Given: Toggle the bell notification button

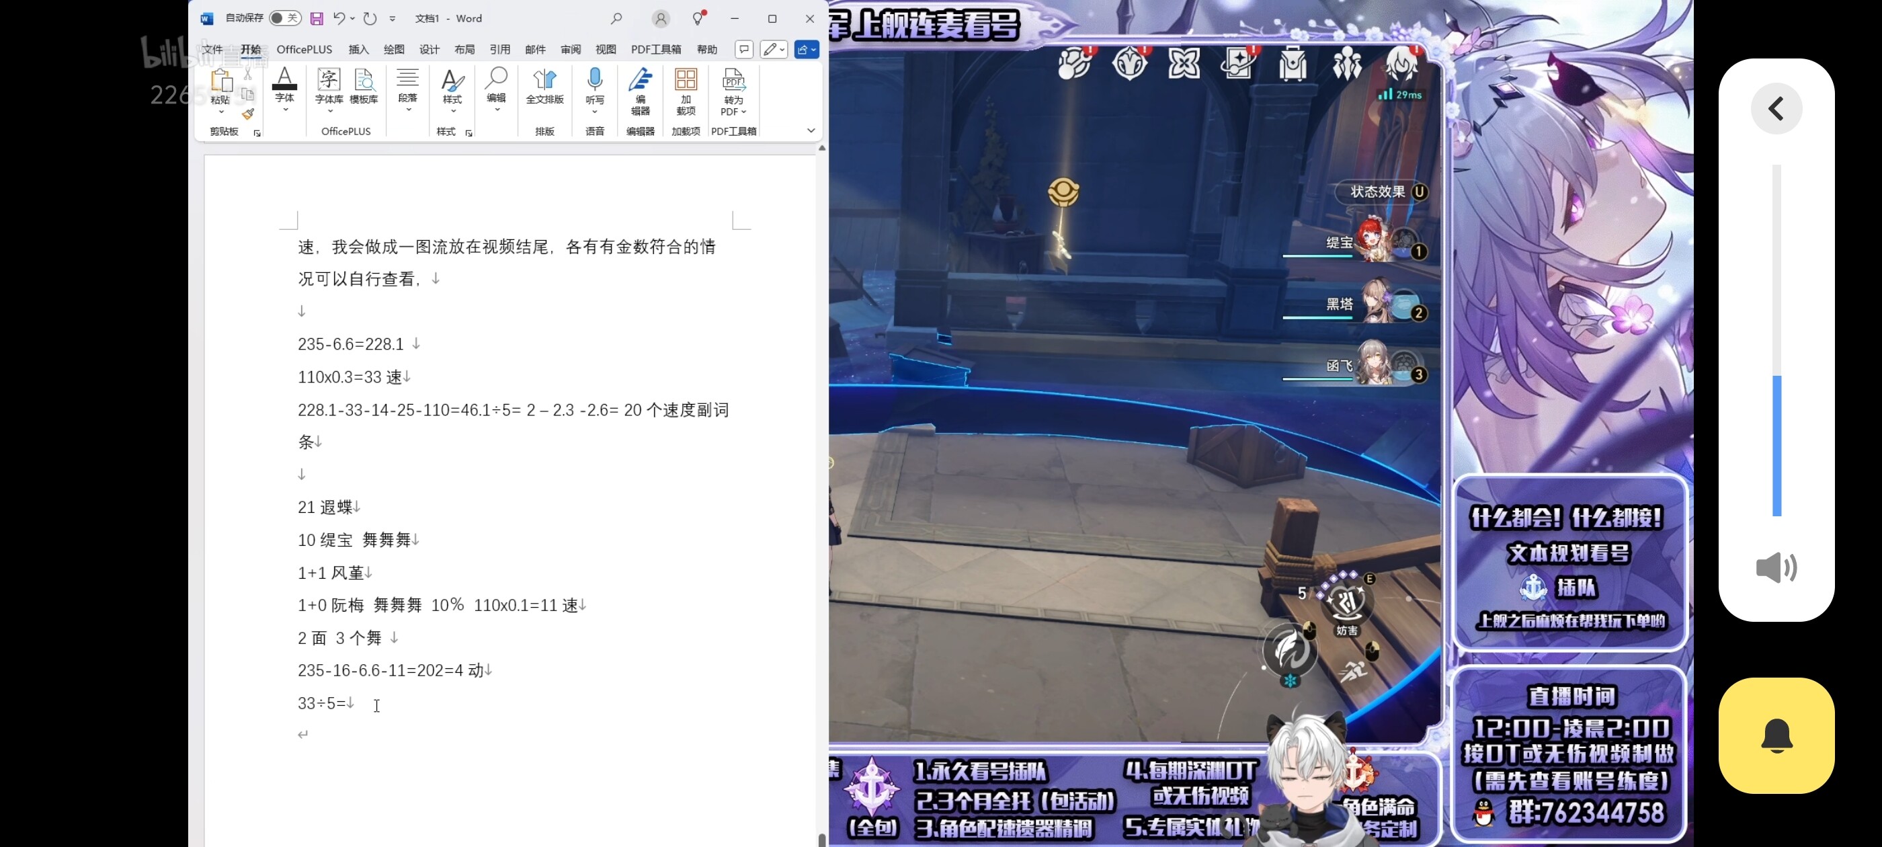Looking at the screenshot, I should click(x=1776, y=735).
